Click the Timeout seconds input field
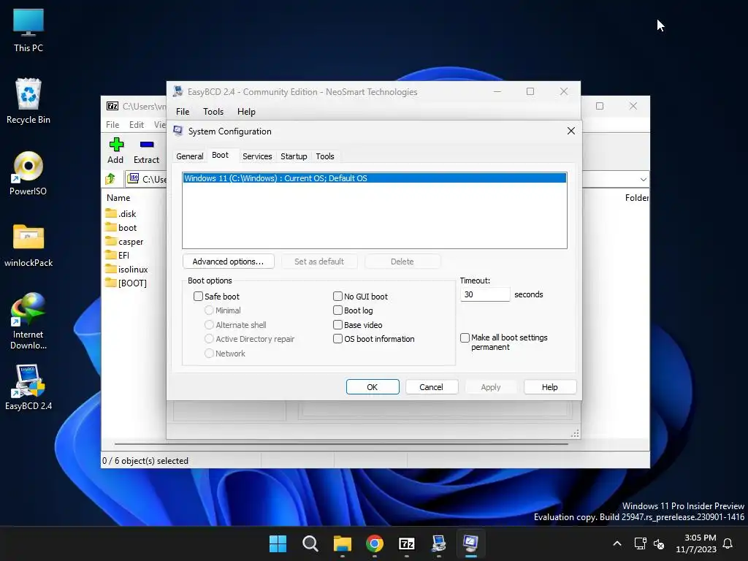This screenshot has width=748, height=561. (485, 294)
